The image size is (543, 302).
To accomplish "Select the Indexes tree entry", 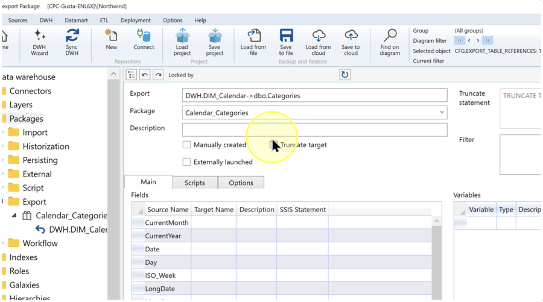I will [23, 257].
